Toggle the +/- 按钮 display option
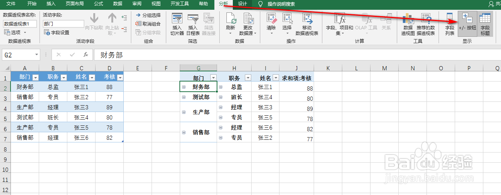Viewport: 501px width, 195px height. (467, 24)
